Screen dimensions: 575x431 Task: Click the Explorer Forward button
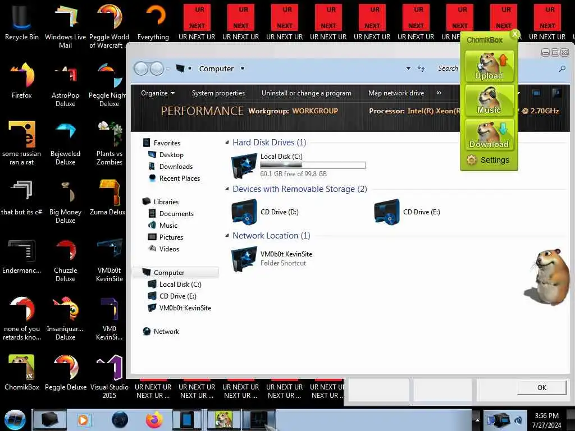pos(157,68)
